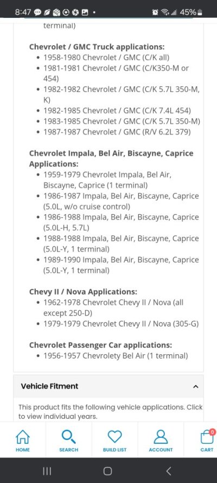Tap the 1956-1957 Chevrolety Bel Air entry
Screen dimensions: 217x483
point(116,356)
